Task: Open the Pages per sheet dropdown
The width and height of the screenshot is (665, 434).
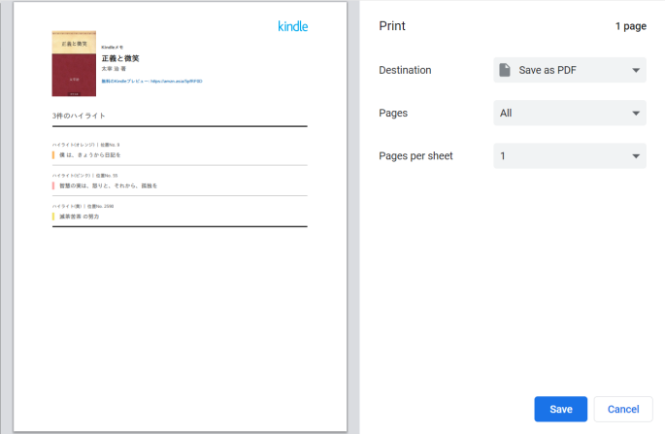Action: click(570, 155)
